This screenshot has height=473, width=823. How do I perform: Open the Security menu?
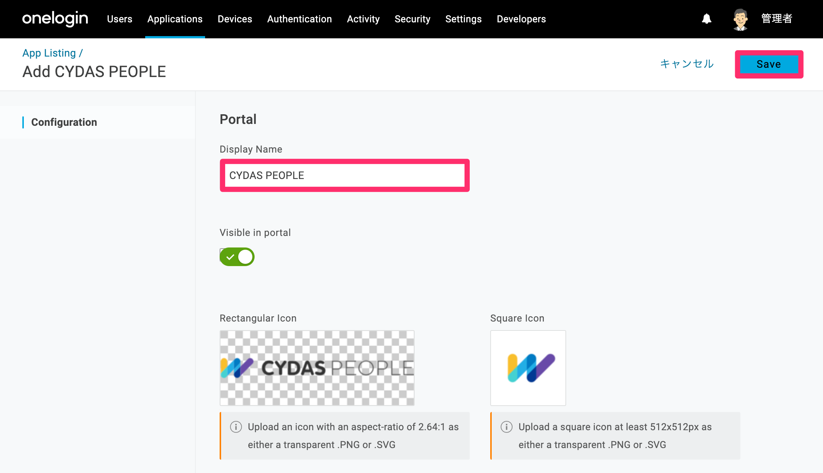coord(412,19)
